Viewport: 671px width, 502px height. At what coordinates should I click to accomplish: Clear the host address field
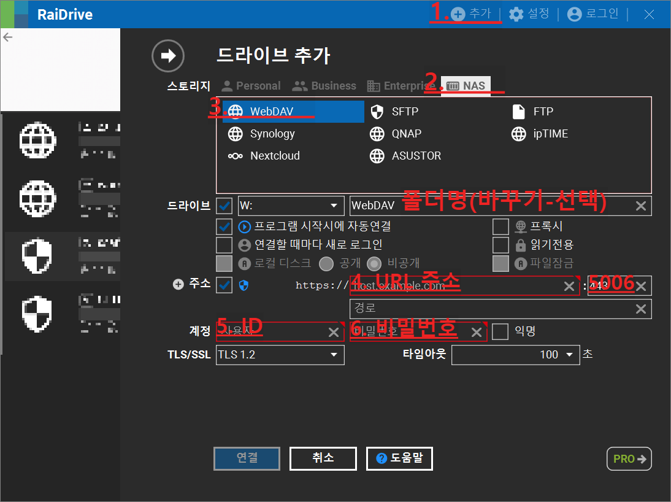(569, 286)
